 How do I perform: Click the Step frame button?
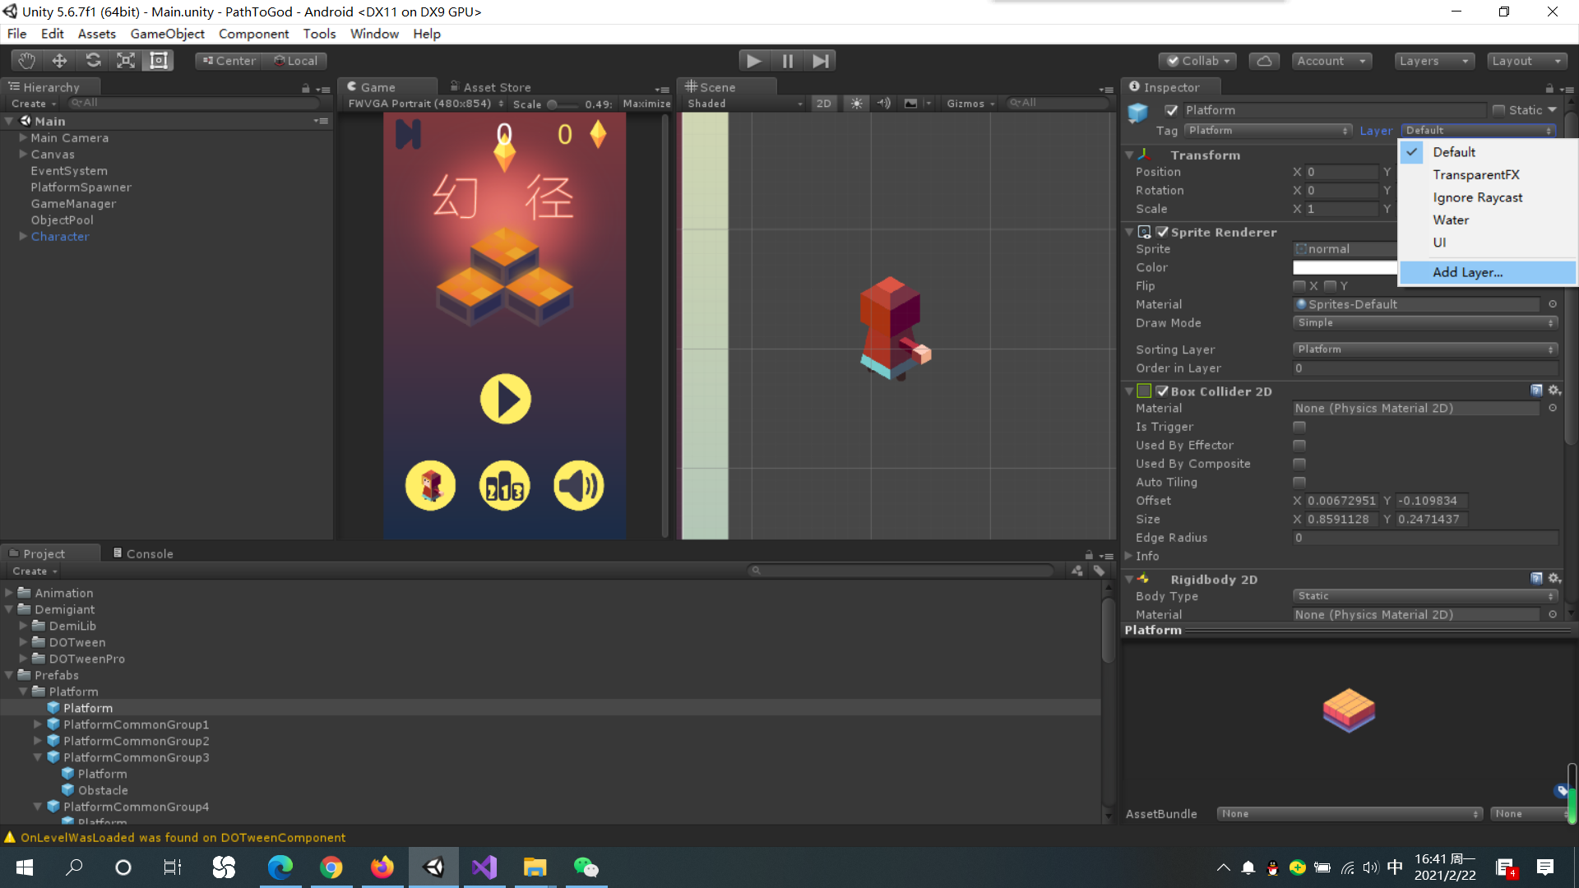pos(820,60)
